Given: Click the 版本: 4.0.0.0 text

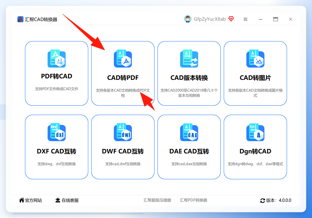Looking at the screenshot, I should (x=279, y=200).
